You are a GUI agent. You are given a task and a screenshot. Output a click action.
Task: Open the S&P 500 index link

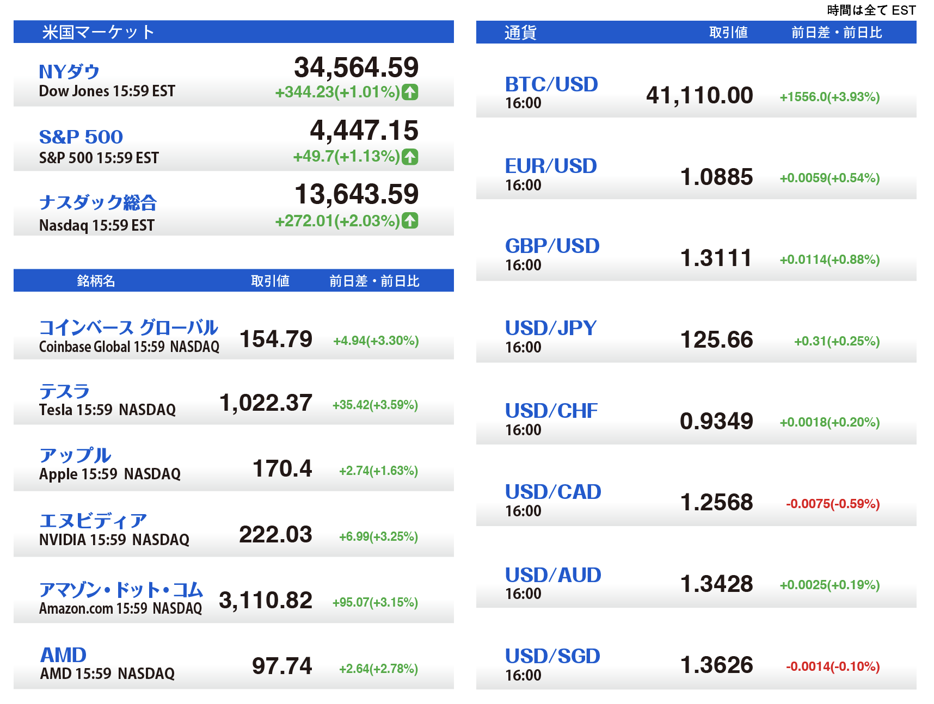(x=81, y=137)
